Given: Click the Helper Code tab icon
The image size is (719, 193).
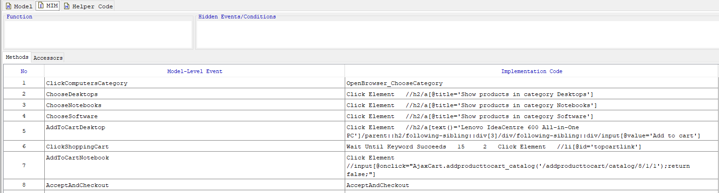Looking at the screenshot, I should point(66,6).
